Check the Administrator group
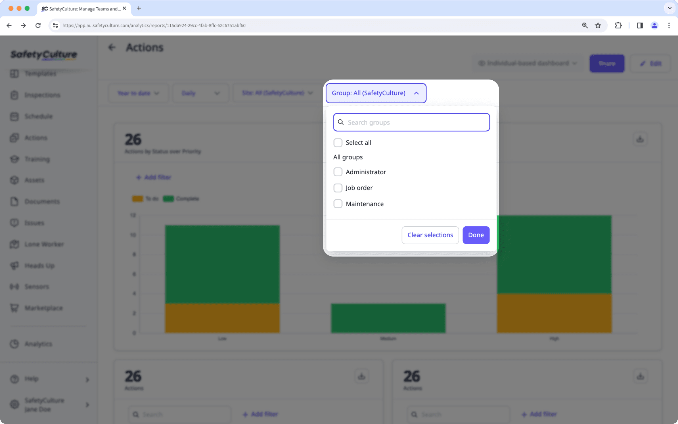The width and height of the screenshot is (678, 424). tap(338, 171)
